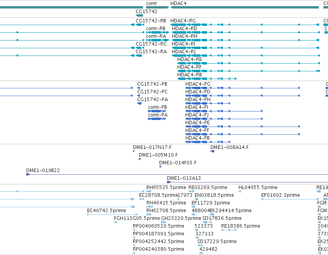328x255 pixels.
Task: Click the CG15742 gene glyph
Action: pos(139,15)
